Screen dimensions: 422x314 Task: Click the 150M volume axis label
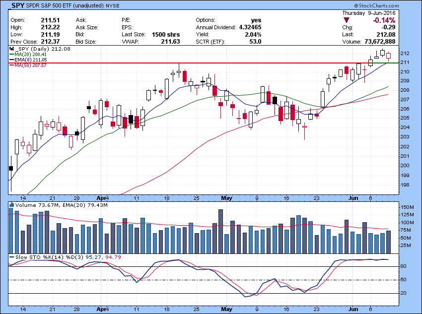(406, 207)
